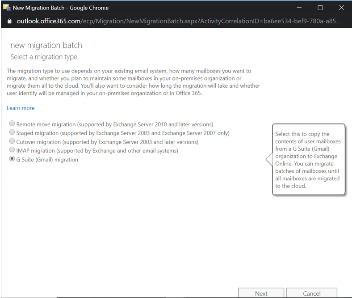Click the "New Migration Batch - Google Chrome" title text

click(61, 8)
